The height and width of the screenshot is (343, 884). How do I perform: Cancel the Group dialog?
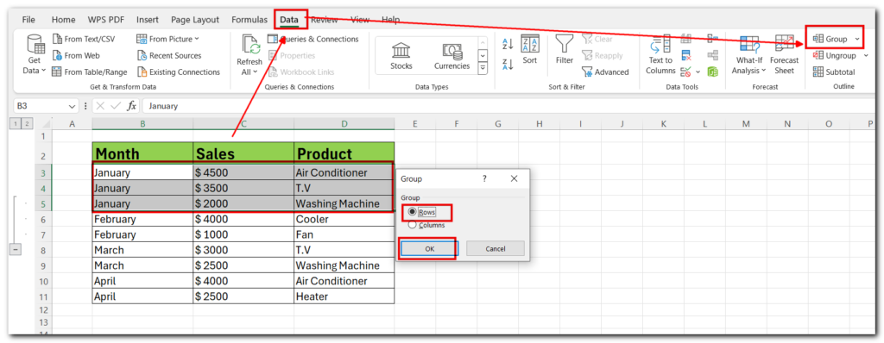(x=495, y=248)
